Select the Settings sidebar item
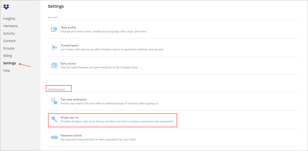Image resolution: width=308 pixels, height=151 pixels. click(9, 63)
